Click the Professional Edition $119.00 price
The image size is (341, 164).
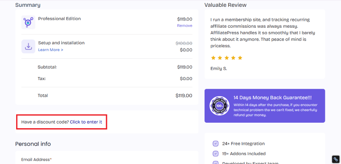click(185, 19)
